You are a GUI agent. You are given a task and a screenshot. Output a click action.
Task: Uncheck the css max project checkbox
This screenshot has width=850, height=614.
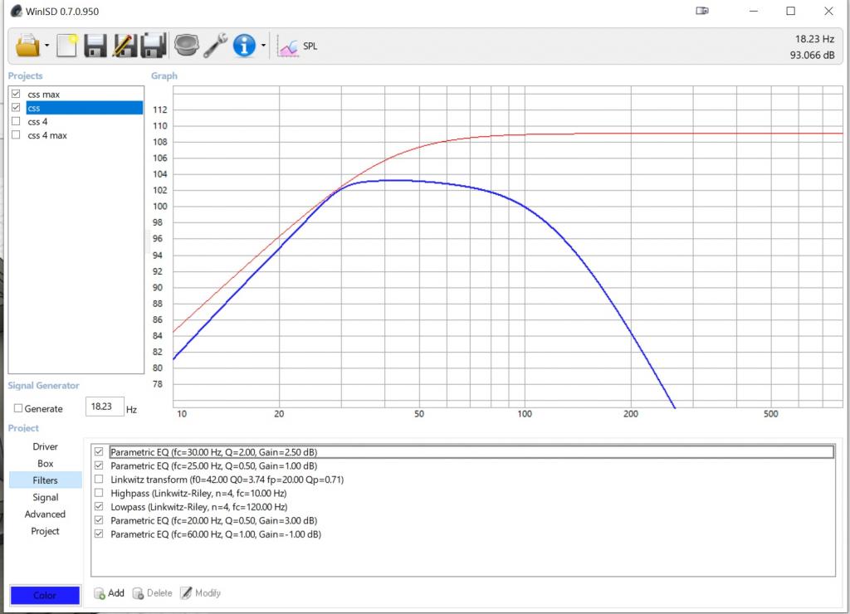pos(17,94)
